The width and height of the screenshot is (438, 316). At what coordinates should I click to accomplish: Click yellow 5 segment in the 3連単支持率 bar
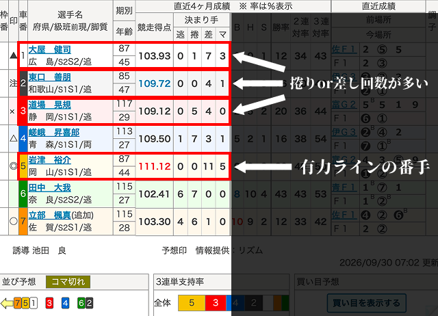(x=192, y=303)
